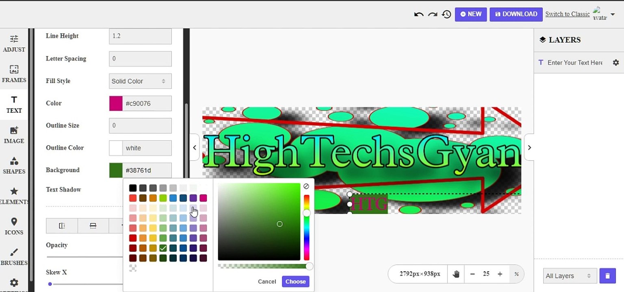The height and width of the screenshot is (292, 624).
Task: Click inside the green saturation gradient square
Action: [259, 221]
